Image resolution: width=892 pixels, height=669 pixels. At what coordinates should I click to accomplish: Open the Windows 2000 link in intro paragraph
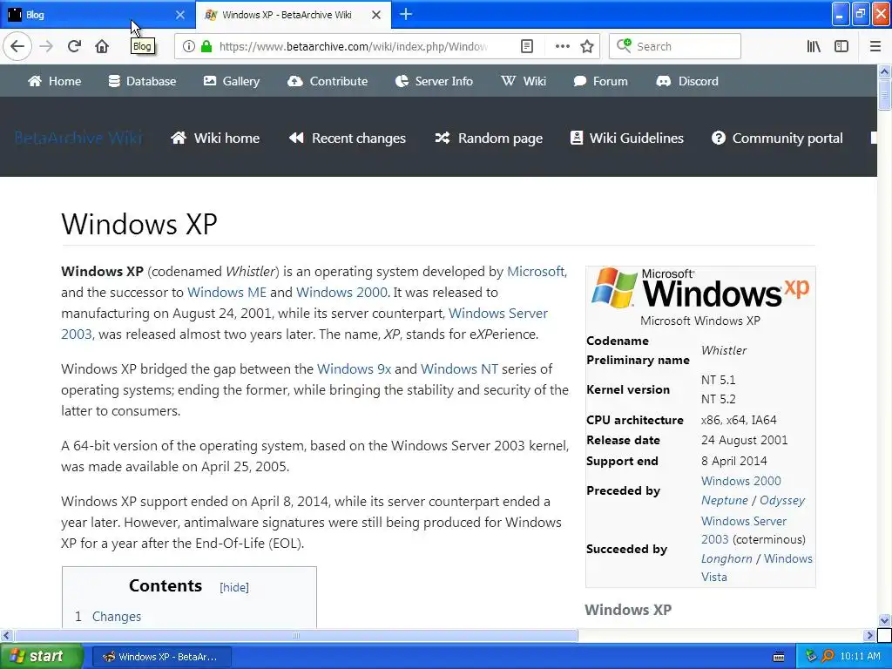point(341,293)
